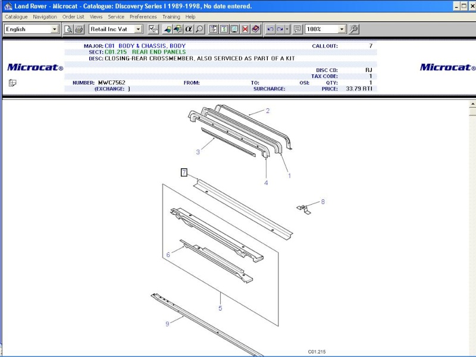Viewport: 476px width, 357px height.
Task: Open the Catalogue menu
Action: [16, 17]
